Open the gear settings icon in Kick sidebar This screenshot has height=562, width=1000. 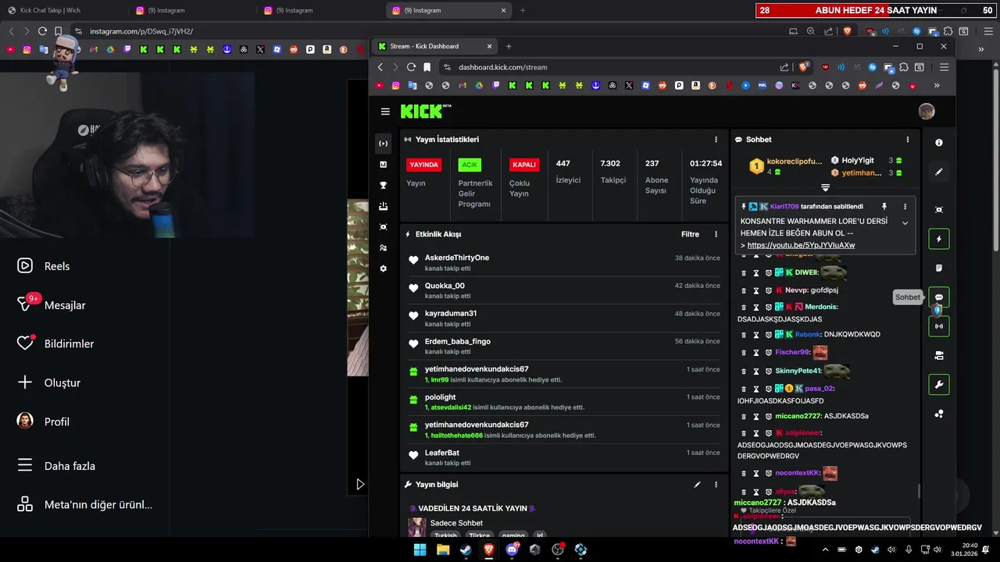[383, 269]
